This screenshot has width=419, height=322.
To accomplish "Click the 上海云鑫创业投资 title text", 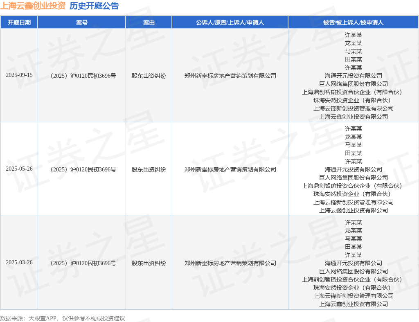I will (33, 6).
